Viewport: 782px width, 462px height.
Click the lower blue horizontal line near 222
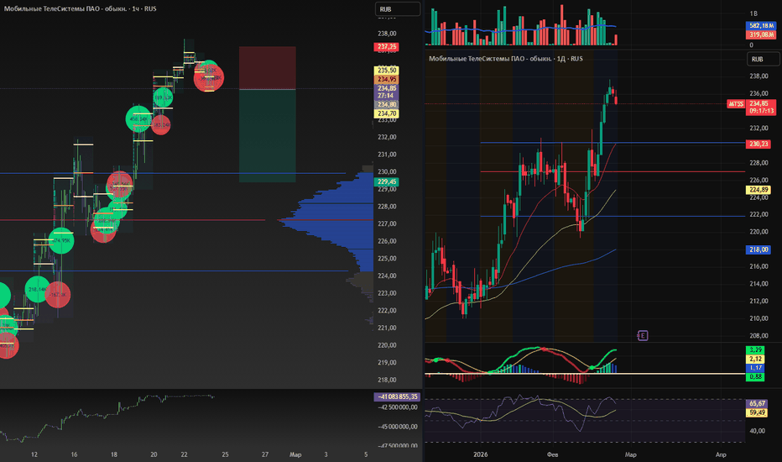(x=613, y=216)
